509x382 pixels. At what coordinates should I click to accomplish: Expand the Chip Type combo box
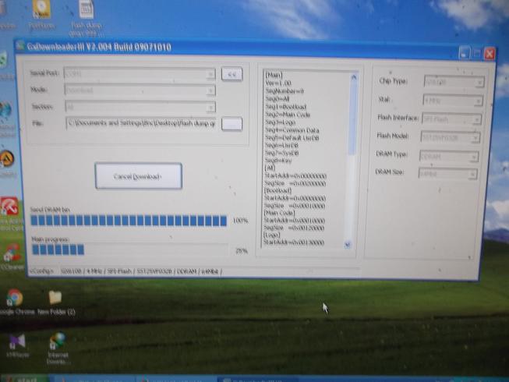click(x=479, y=82)
